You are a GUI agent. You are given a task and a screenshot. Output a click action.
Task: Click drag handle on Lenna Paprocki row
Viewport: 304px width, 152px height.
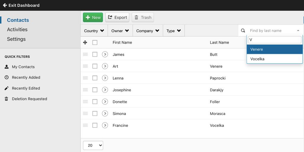[85, 78]
